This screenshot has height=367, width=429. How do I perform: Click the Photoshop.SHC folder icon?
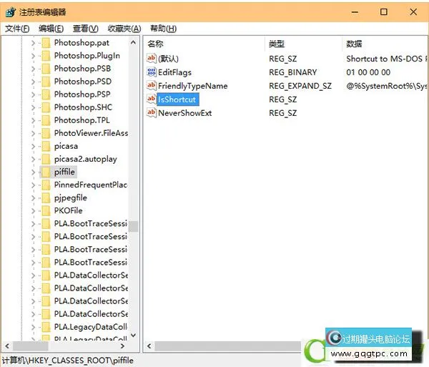tap(46, 107)
